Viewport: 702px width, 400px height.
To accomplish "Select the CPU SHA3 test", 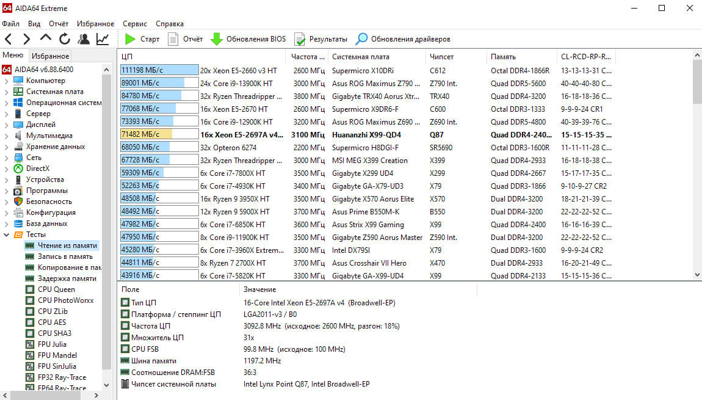I will (x=48, y=333).
